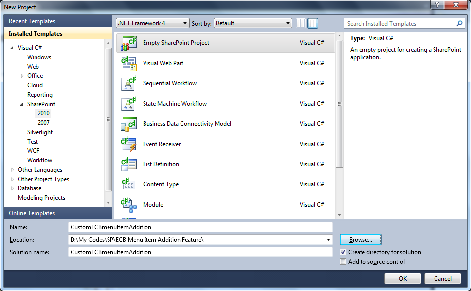The height and width of the screenshot is (291, 471).
Task: Click category tree scroll up arrow
Action: click(108, 44)
